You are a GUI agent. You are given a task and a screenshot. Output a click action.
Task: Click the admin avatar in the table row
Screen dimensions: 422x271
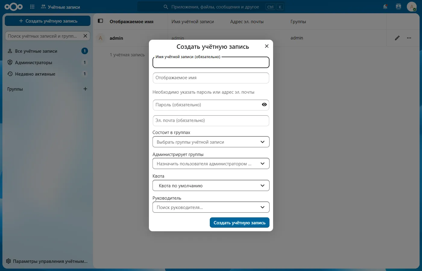(100, 38)
